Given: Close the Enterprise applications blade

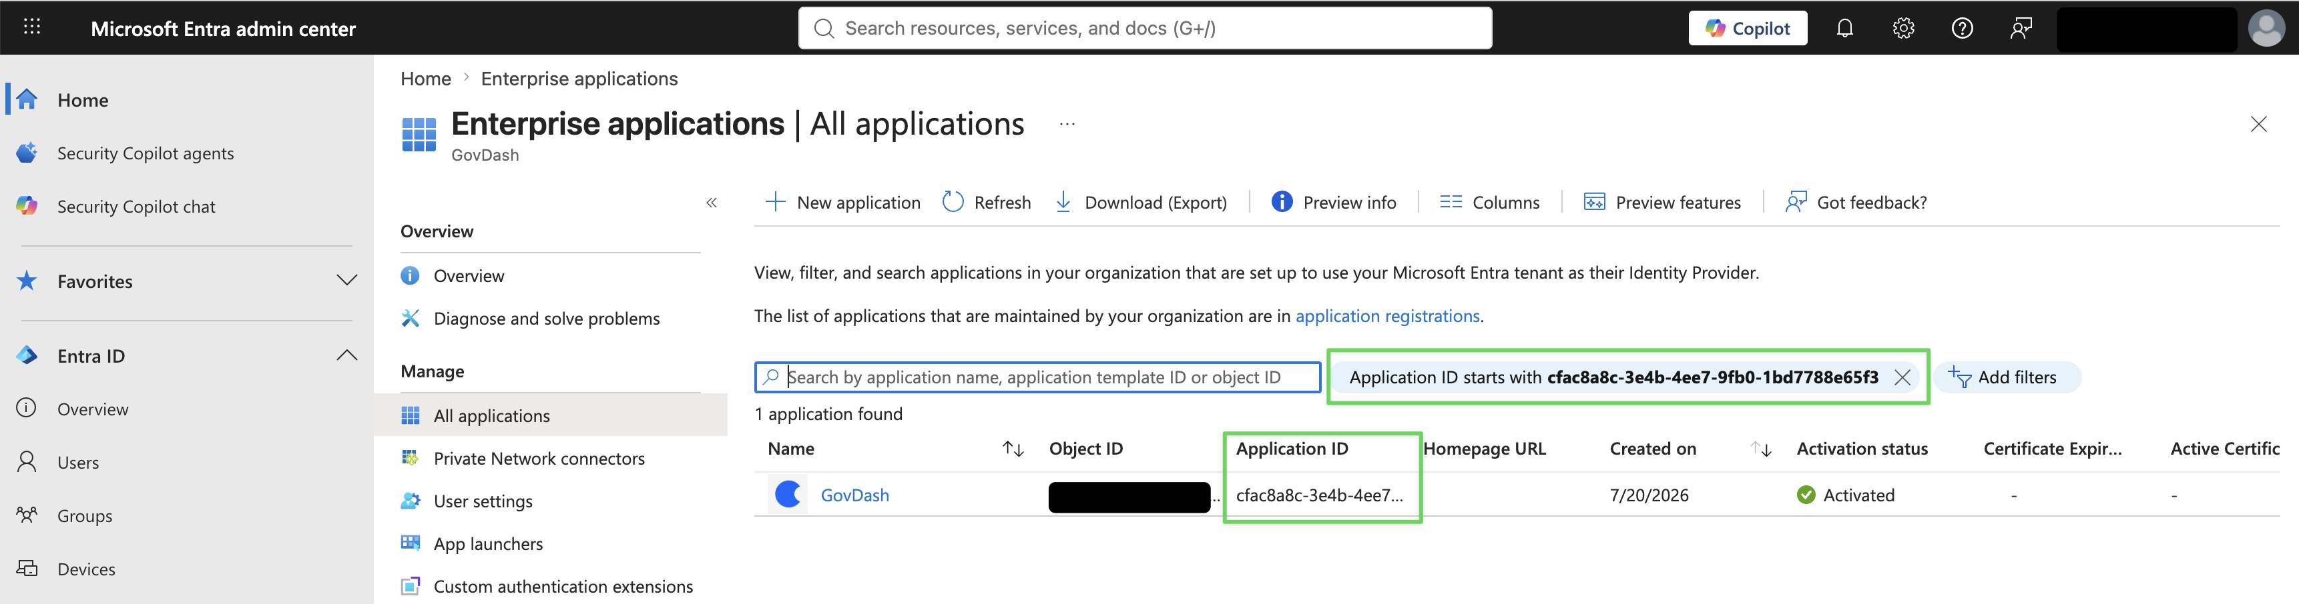Looking at the screenshot, I should [2258, 124].
